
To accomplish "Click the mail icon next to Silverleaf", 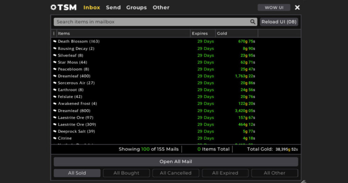I will coord(55,55).
